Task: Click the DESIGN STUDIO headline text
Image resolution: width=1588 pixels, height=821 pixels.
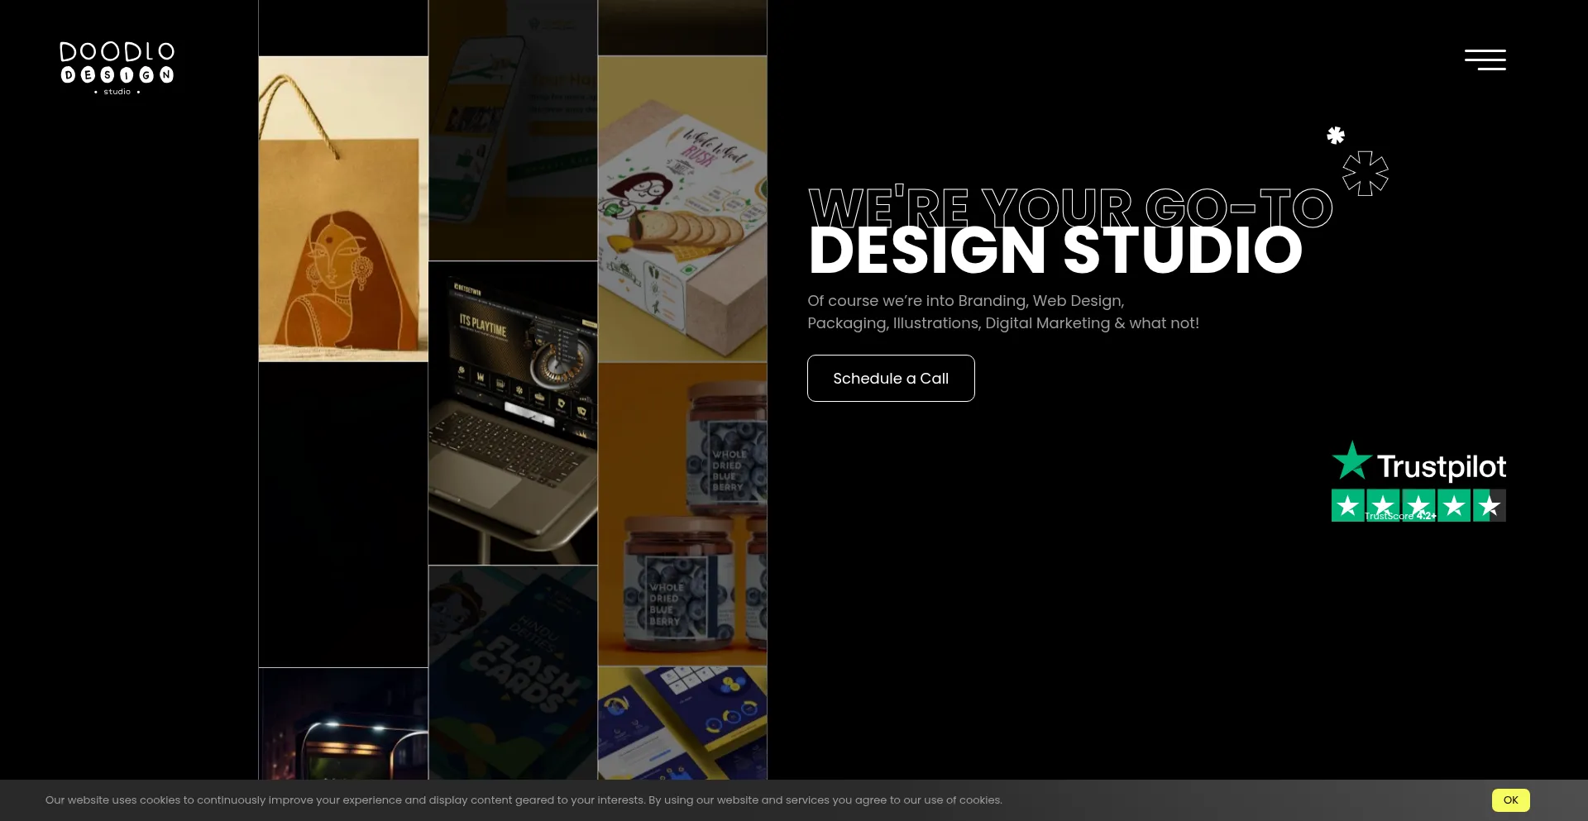Action: pos(1055,251)
